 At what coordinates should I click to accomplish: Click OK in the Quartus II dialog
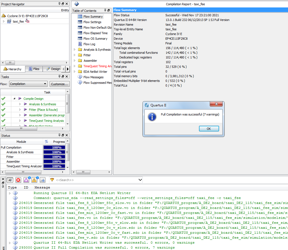[209, 129]
